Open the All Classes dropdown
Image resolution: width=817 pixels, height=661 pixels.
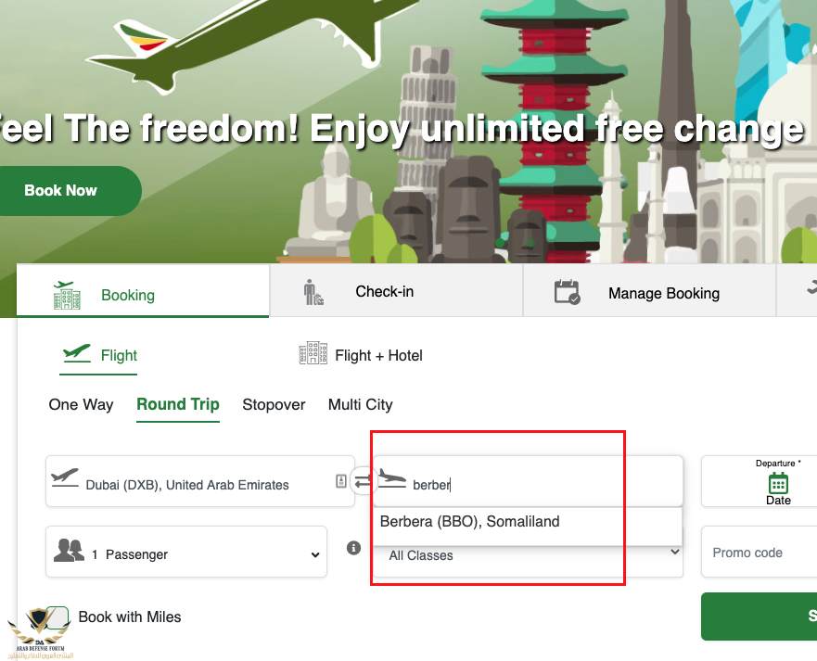(529, 554)
